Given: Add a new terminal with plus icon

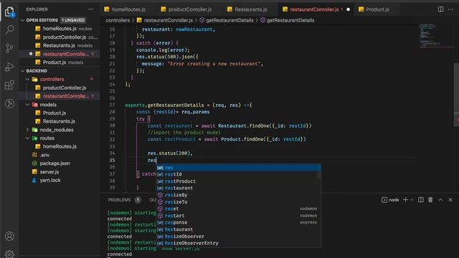Looking at the screenshot, I should click(x=405, y=200).
